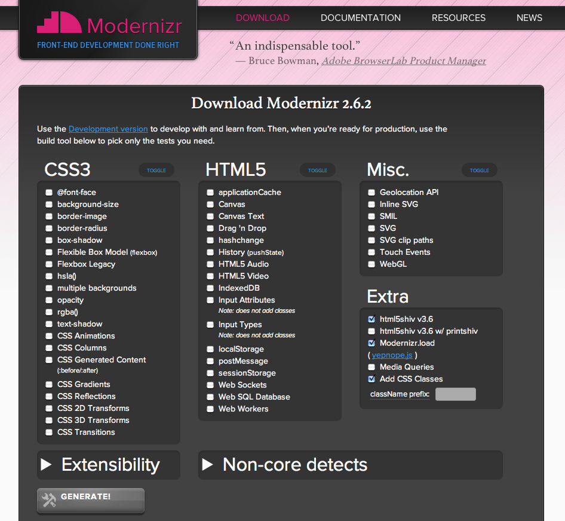This screenshot has width=565, height=521.
Task: Open the DOCUMENTATION nav item
Action: tap(361, 18)
